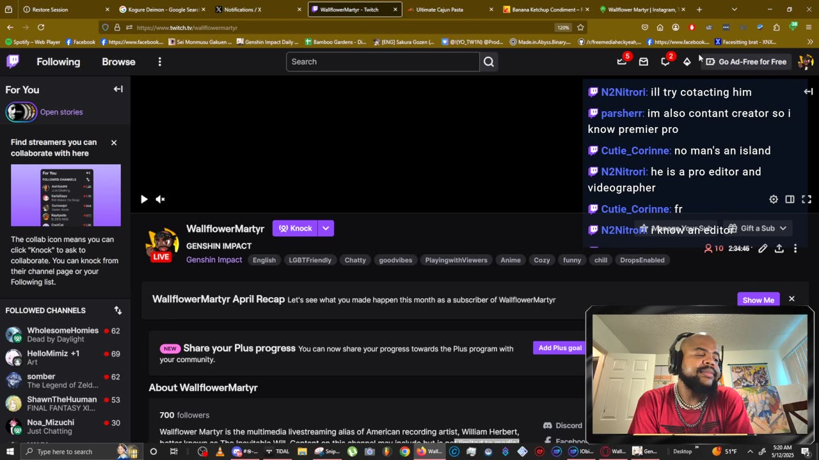This screenshot has width=819, height=460.
Task: Click the Twitch search input field
Action: click(x=383, y=62)
